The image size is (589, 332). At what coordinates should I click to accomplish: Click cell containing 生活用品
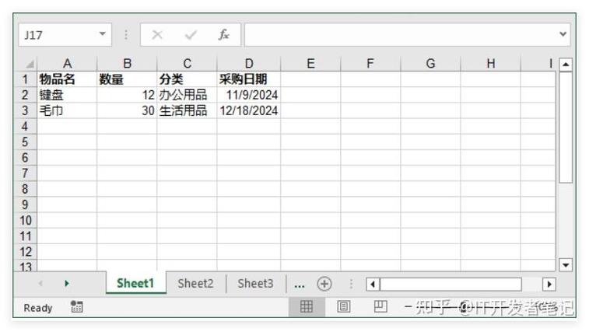187,110
